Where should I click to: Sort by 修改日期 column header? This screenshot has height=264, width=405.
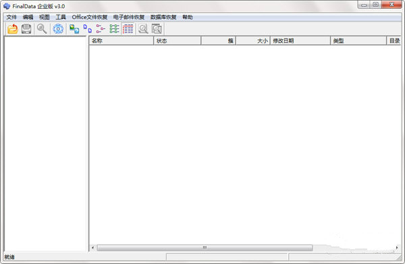tap(300, 41)
